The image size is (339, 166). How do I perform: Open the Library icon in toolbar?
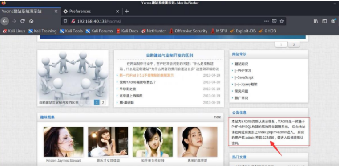(316, 21)
